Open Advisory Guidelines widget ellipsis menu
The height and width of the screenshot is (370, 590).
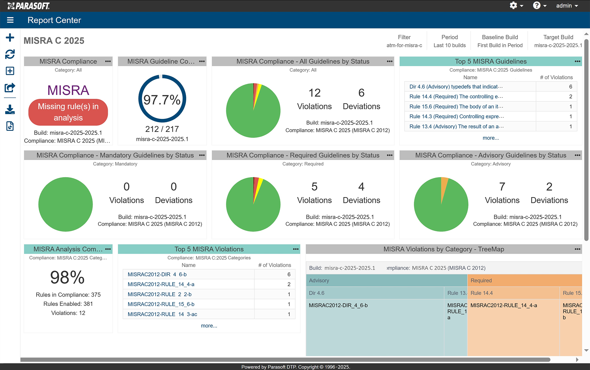pyautogui.click(x=577, y=155)
